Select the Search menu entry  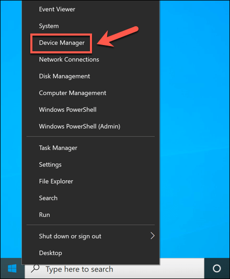[x=90, y=198]
